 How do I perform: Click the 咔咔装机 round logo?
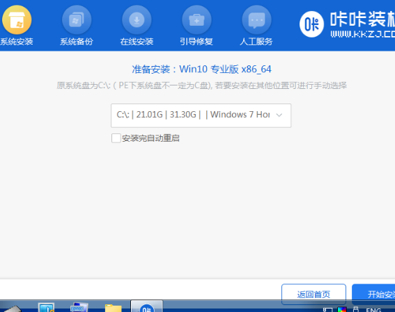tap(311, 24)
